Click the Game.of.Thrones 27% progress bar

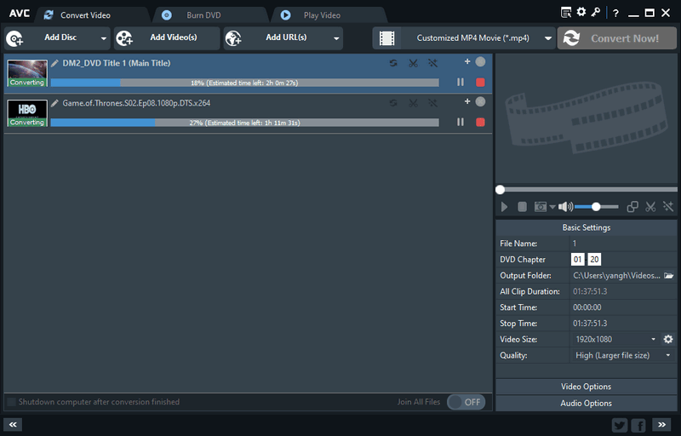point(245,123)
